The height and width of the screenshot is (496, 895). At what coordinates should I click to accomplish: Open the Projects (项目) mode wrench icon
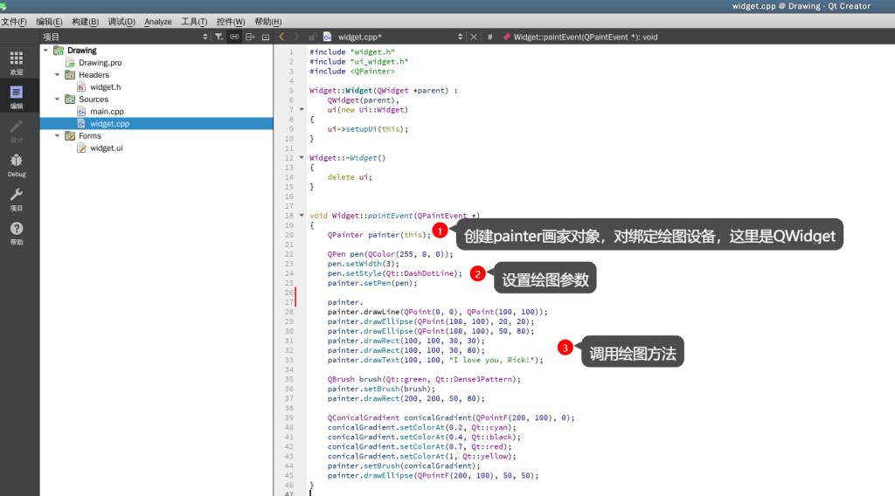(x=16, y=198)
